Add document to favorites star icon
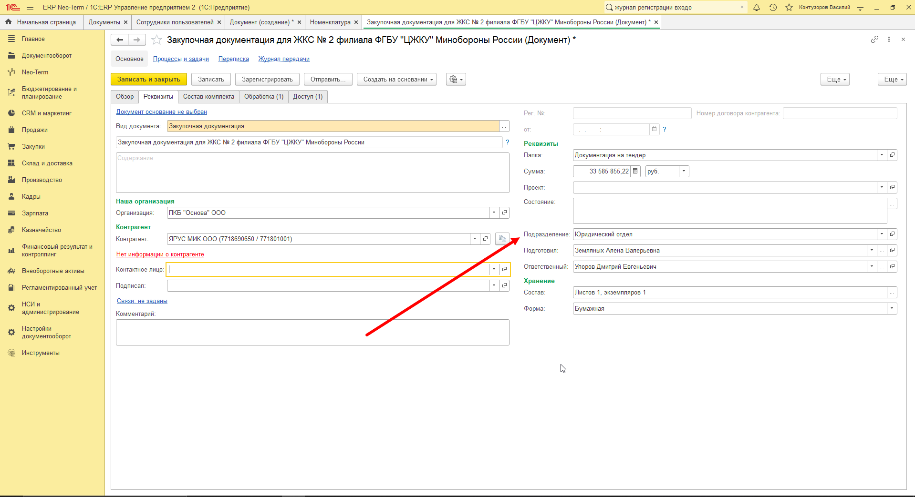 point(156,40)
